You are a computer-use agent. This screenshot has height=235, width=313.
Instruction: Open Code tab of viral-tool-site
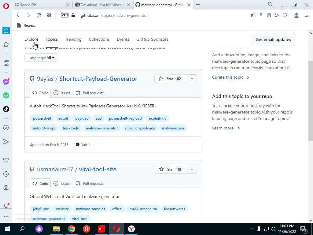[x=40, y=184]
